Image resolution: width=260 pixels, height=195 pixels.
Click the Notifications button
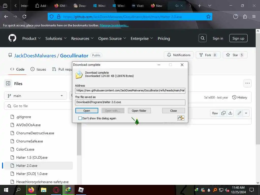(178, 55)
